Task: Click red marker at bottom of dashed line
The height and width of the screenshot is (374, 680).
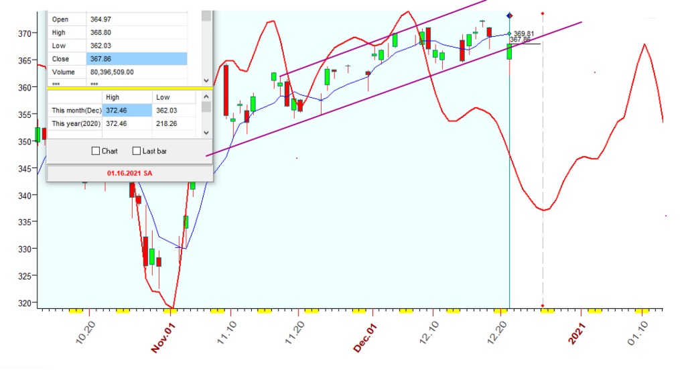Action: [543, 306]
